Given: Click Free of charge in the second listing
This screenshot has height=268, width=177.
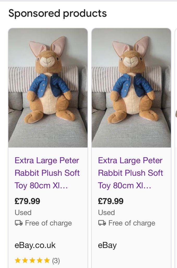Looking at the screenshot, I should point(132,223).
